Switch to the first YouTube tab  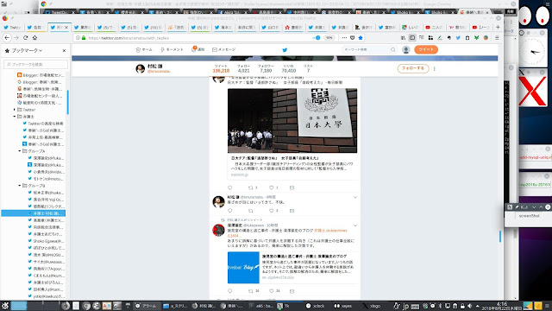tap(434, 27)
